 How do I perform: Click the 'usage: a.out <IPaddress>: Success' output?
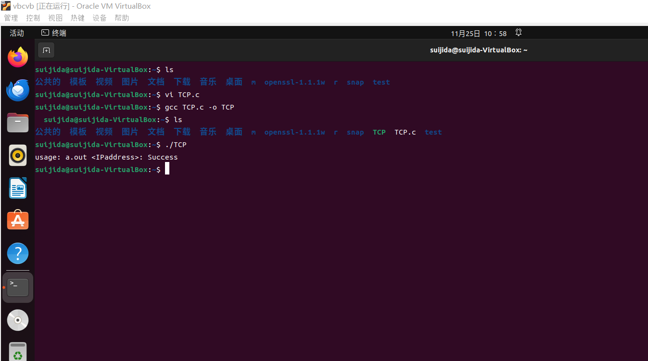click(106, 157)
